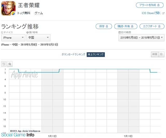Click the lock icon on エクスポート button
The height and width of the screenshot is (138, 166).
coord(159,26)
